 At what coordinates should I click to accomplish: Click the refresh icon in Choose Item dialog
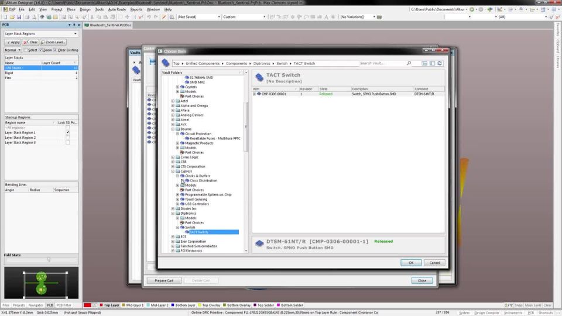pos(440,63)
